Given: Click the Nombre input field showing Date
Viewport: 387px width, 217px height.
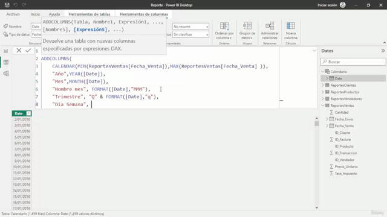Looking at the screenshot, I should (36, 27).
